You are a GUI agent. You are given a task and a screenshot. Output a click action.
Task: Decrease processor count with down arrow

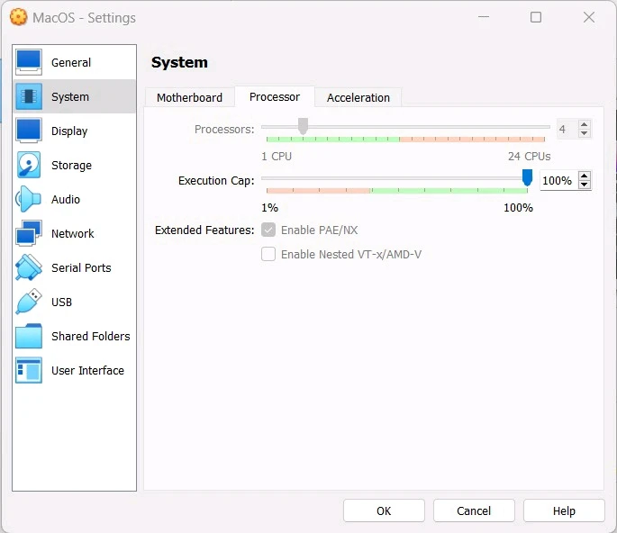coord(585,133)
